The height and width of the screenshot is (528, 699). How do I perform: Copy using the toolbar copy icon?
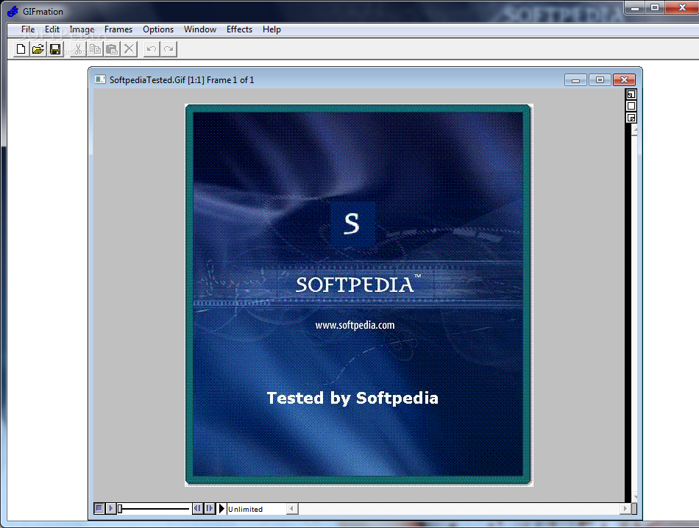coord(95,49)
